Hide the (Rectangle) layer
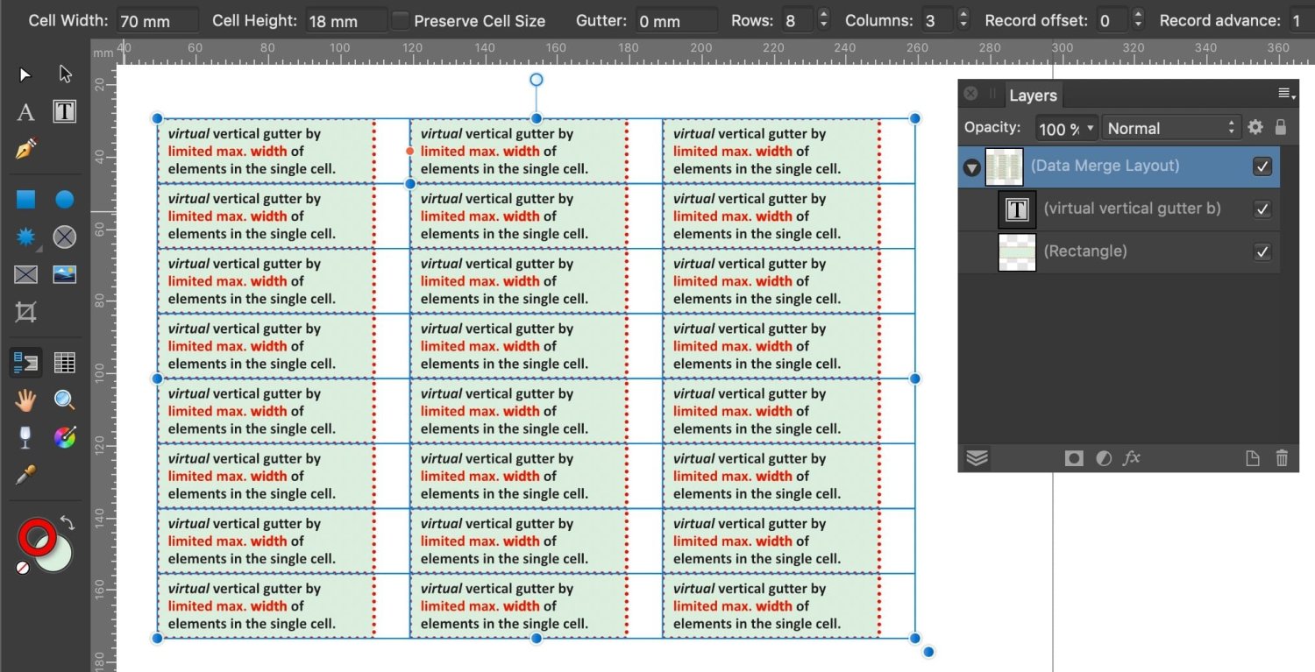The height and width of the screenshot is (672, 1315). 1262,251
